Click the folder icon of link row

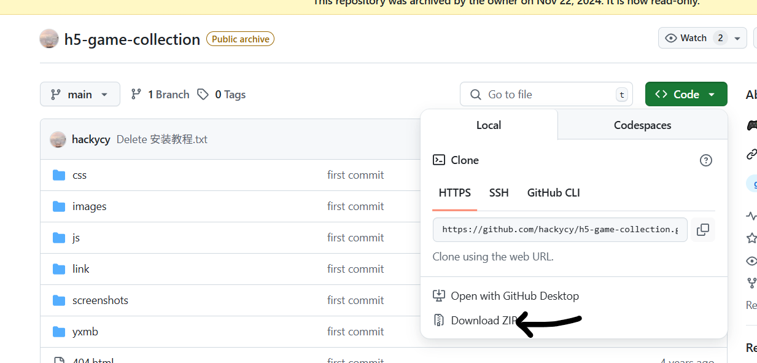click(59, 269)
